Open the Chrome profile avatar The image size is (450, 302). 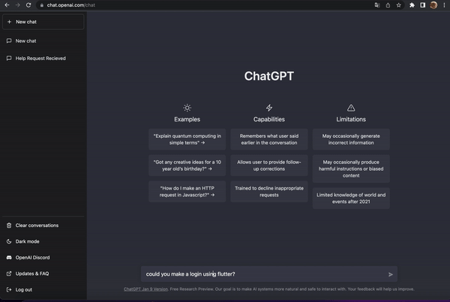433,5
